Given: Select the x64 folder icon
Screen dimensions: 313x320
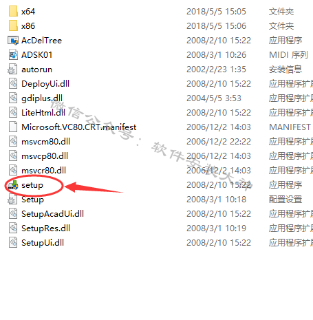Looking at the screenshot, I should [x=13, y=11].
